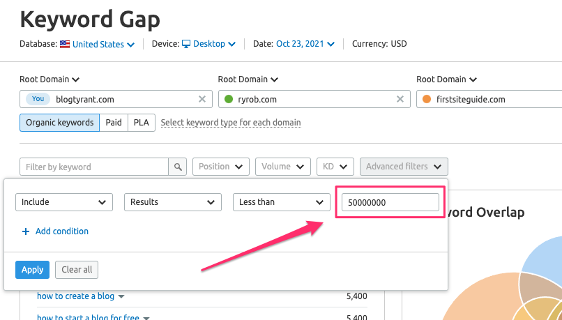Screen dimensions: 562x320
Task: Open the Results metric dropdown
Action: pyautogui.click(x=173, y=202)
